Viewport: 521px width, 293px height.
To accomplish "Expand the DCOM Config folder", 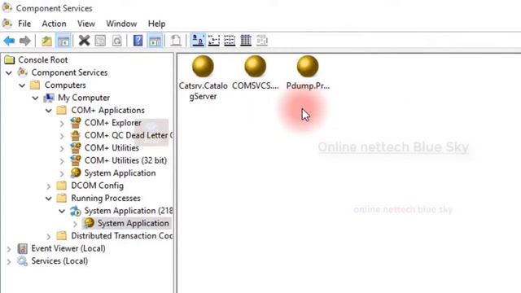I will pyautogui.click(x=49, y=186).
